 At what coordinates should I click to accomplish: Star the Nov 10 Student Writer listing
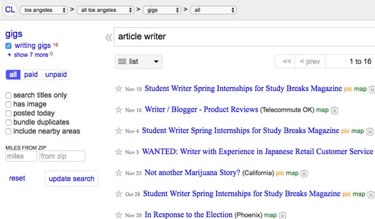point(119,89)
